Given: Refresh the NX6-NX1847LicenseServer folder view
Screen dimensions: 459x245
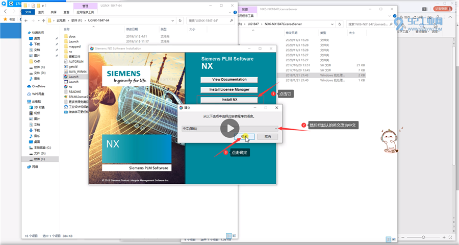Looking at the screenshot, I should point(340,24).
